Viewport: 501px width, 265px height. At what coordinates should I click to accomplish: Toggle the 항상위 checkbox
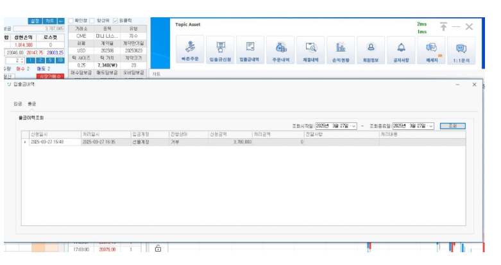click(92, 20)
